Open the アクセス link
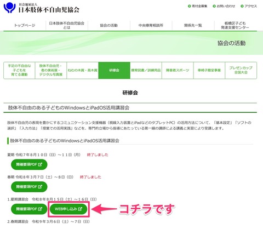Viewport: 263px width, 229px height. (249, 6)
